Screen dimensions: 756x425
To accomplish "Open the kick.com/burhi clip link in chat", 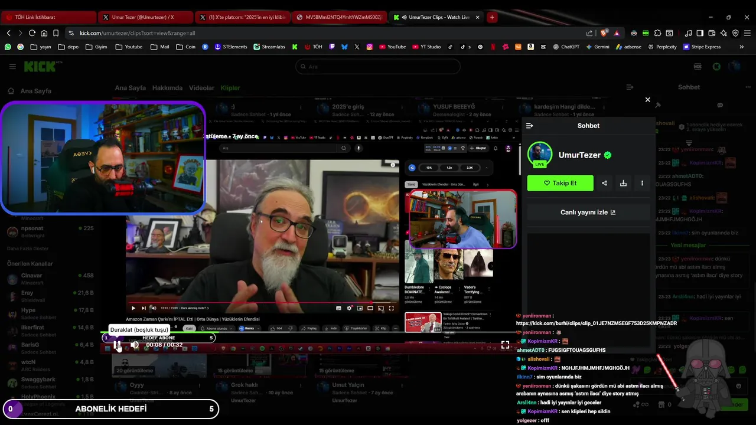I will pyautogui.click(x=597, y=323).
